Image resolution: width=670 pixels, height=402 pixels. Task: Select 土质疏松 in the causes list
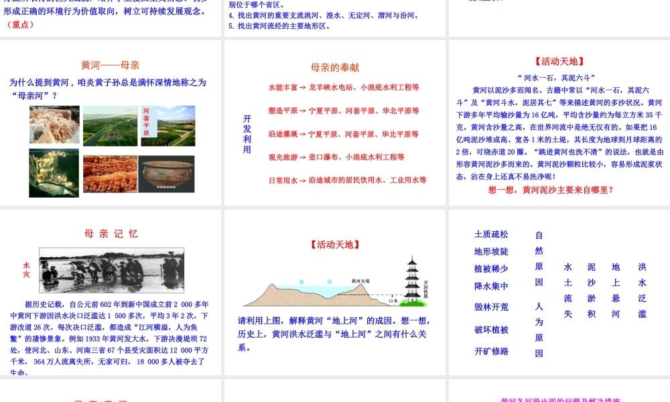pos(491,234)
